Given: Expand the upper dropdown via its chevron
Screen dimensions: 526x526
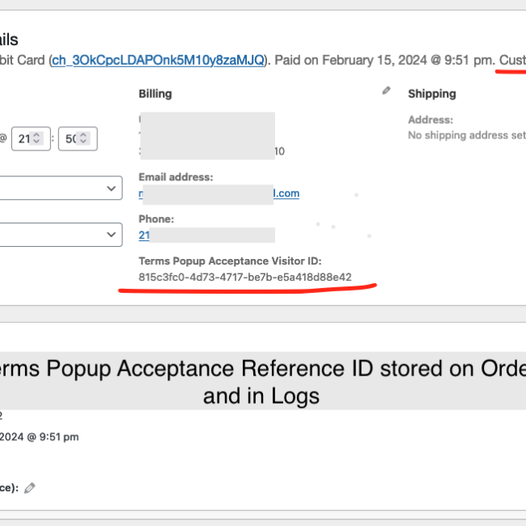Looking at the screenshot, I should tap(111, 189).
